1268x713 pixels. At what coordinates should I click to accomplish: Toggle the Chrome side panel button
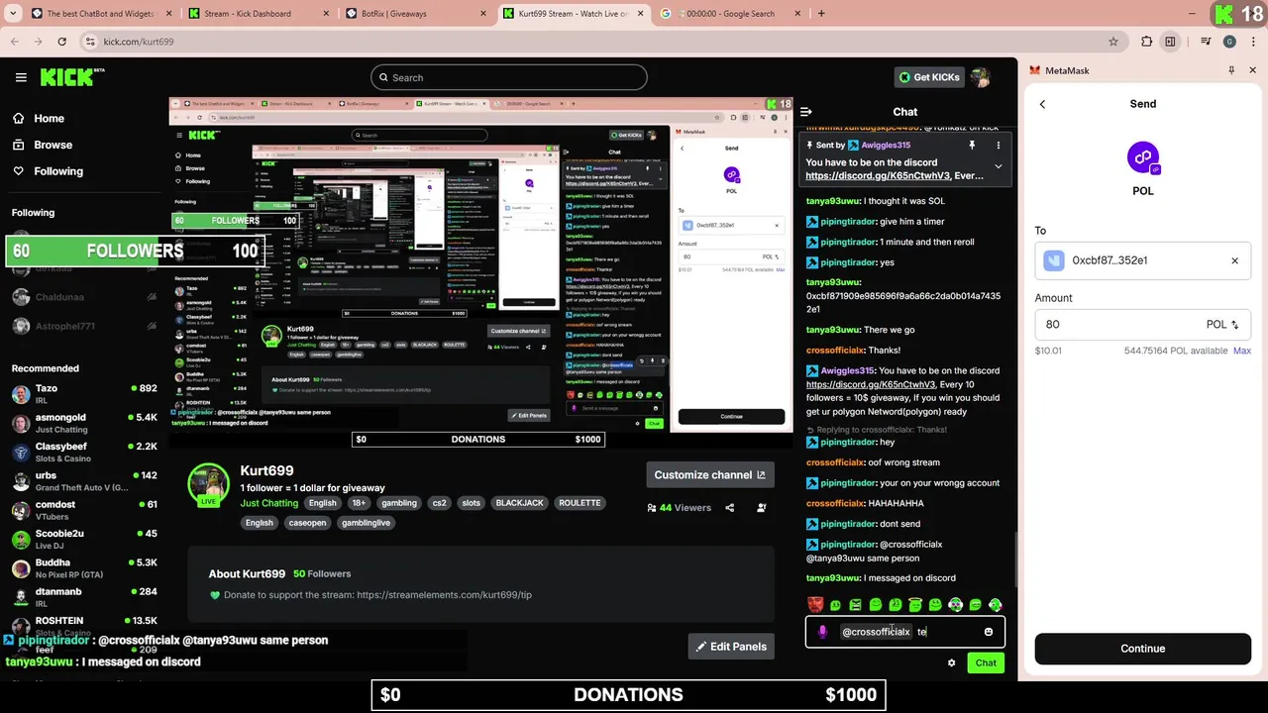pos(1170,42)
